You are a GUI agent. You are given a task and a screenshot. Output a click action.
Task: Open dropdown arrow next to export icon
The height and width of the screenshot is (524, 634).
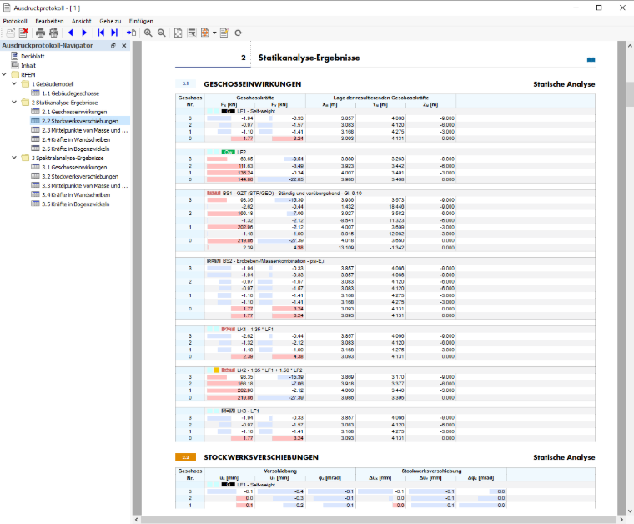214,33
